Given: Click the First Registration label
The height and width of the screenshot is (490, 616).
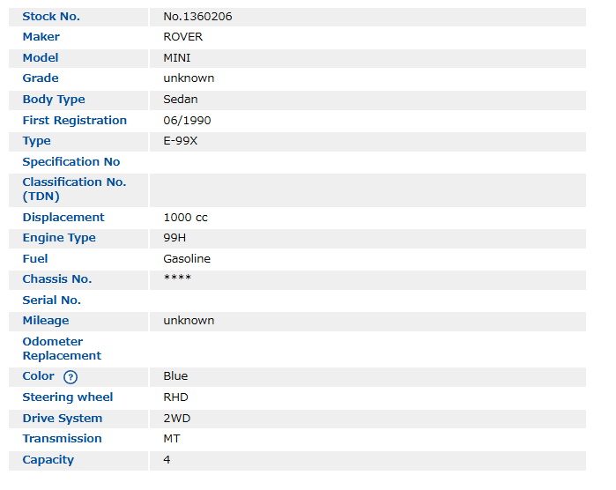Looking at the screenshot, I should [x=75, y=121].
